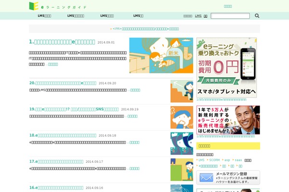Open the third LMS menu item
This screenshot has height=192, width=289.
[107, 16]
